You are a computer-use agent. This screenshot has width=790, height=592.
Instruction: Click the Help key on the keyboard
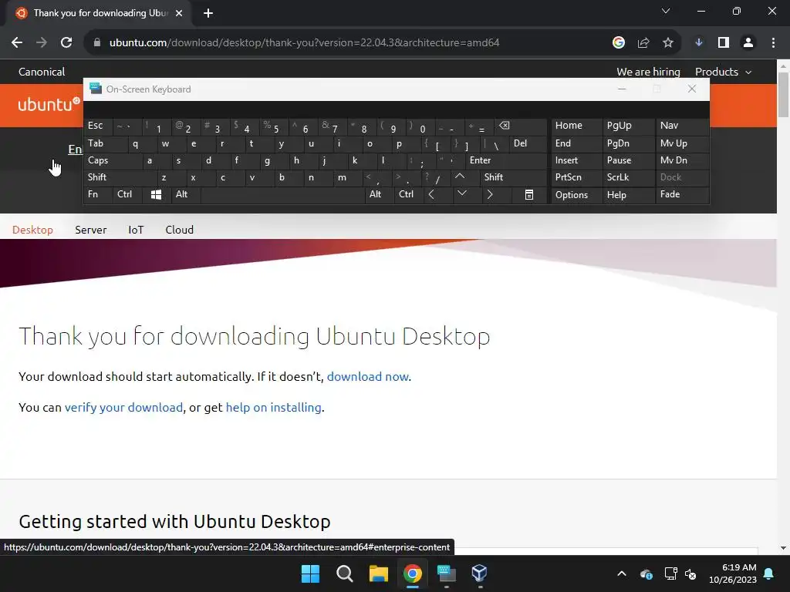point(629,195)
